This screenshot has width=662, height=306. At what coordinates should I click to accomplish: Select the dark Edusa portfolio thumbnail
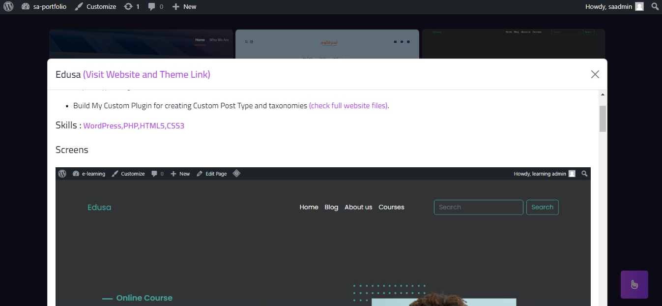(x=513, y=44)
